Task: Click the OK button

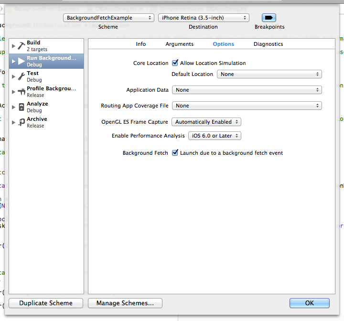Action: tap(309, 303)
